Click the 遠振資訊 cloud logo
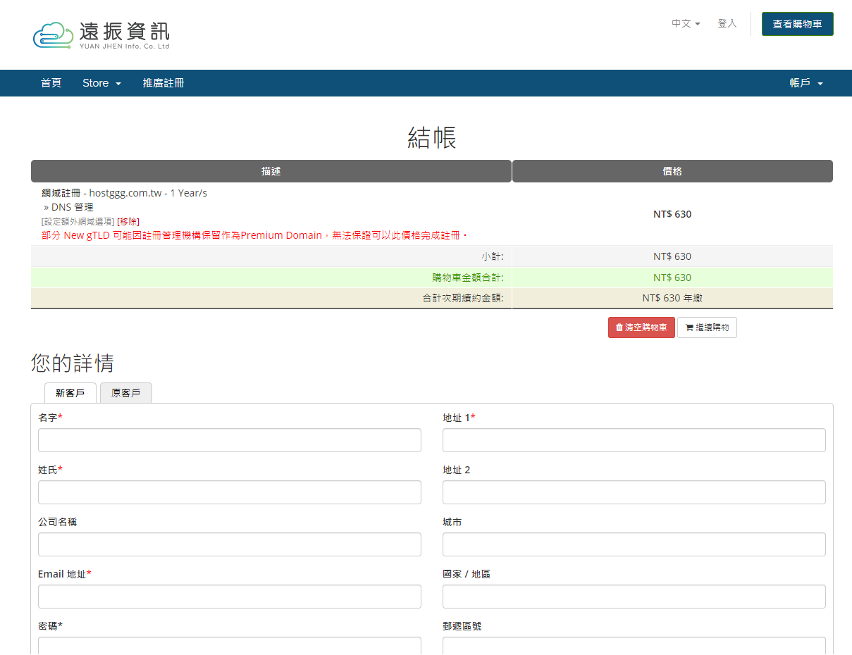Image resolution: width=852 pixels, height=655 pixels. coord(101,35)
